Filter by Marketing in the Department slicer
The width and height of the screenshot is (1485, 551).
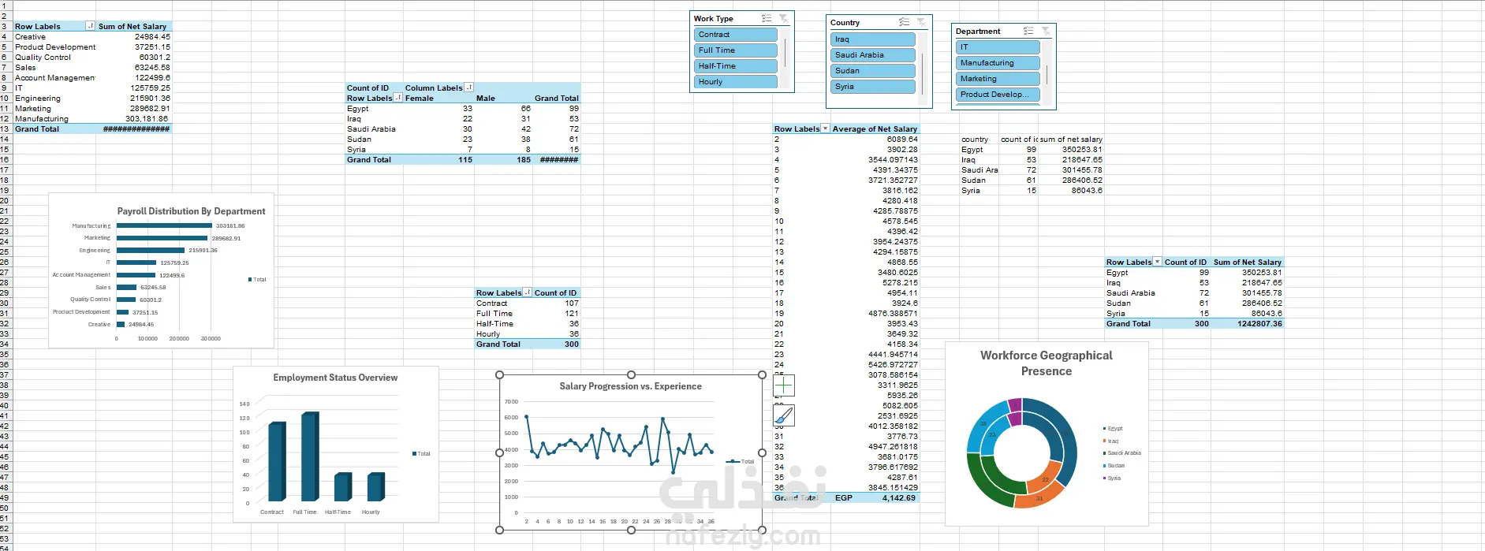[x=998, y=79]
